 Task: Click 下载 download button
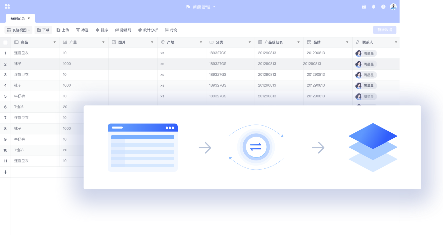click(x=43, y=30)
